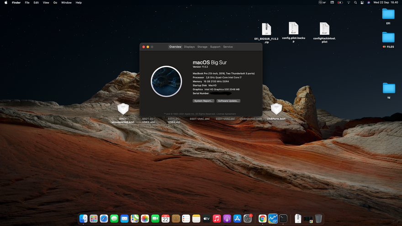This screenshot has width=402, height=226.
Task: Open Messages app in the Dock
Action: [114, 219]
